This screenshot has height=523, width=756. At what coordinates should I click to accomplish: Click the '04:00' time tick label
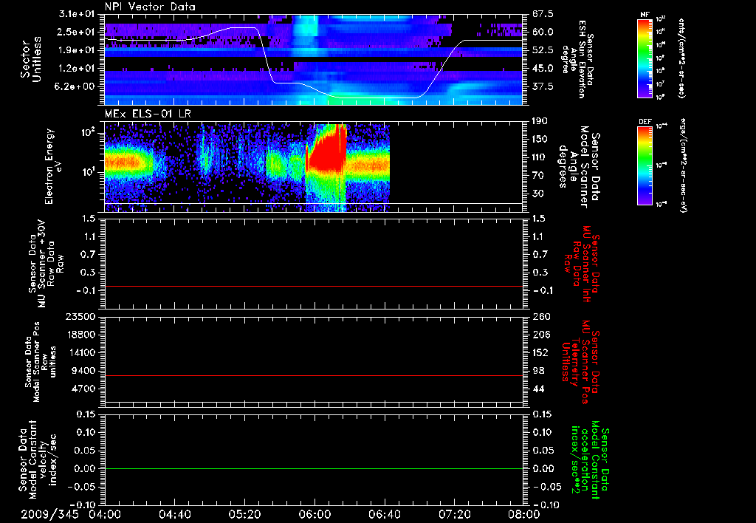coord(105,514)
